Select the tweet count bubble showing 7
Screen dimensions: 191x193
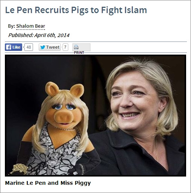pos(65,47)
